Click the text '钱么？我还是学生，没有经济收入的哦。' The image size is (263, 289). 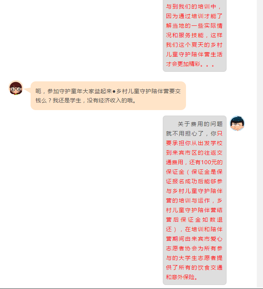(86, 101)
